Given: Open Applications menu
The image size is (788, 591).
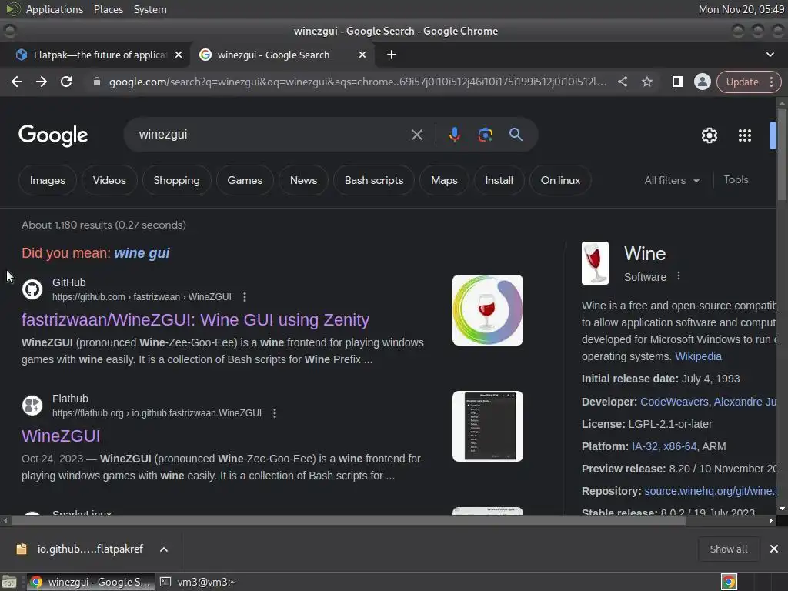Looking at the screenshot, I should point(55,9).
